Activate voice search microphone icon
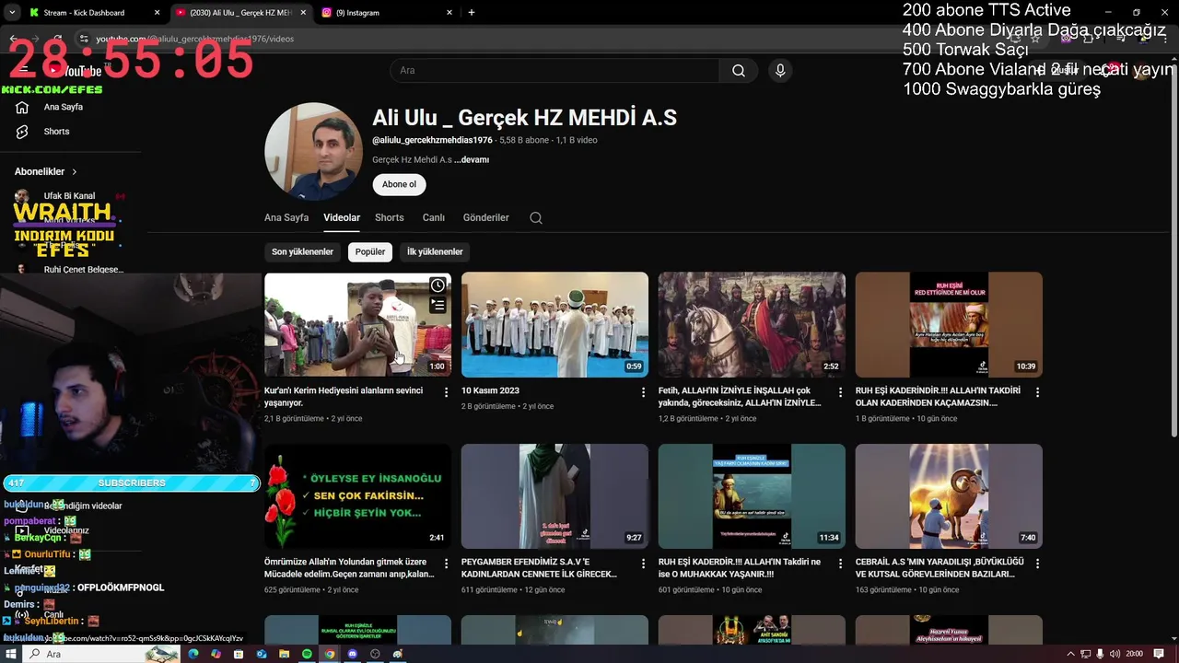Screen dimensions: 1179x663 [x=780, y=71]
